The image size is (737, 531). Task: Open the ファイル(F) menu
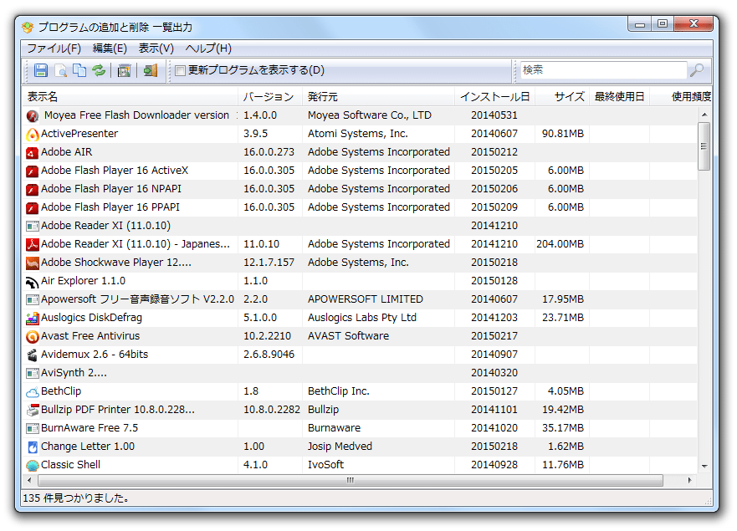[54, 49]
